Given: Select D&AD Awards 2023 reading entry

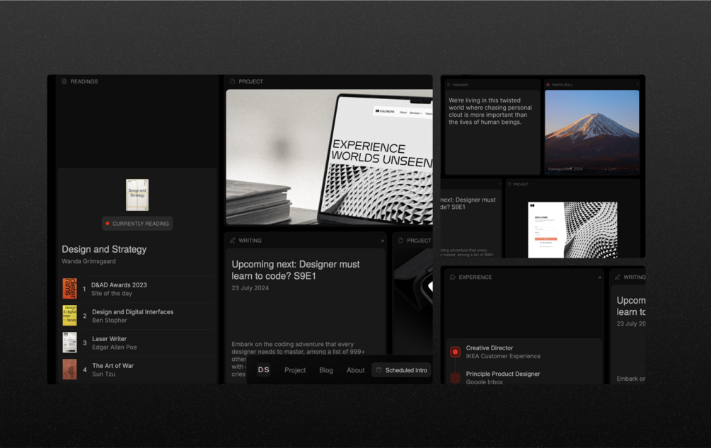Looking at the screenshot, I should [x=137, y=289].
